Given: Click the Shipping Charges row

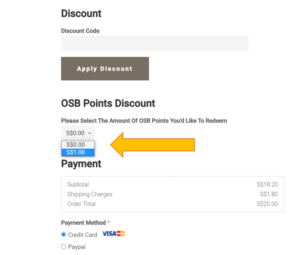Looking at the screenshot, I should (172, 194).
